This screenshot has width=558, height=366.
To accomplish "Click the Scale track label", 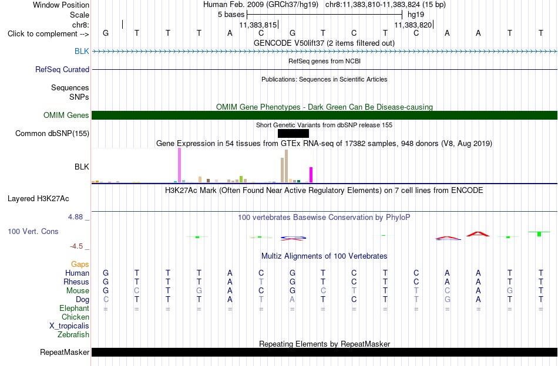I will tap(79, 15).
